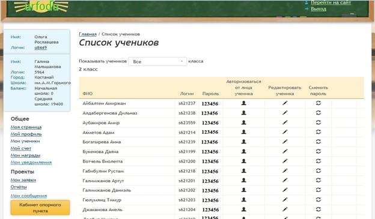375x219 pixels.
Task: Open Отчёты in sidebar
Action: (19, 187)
